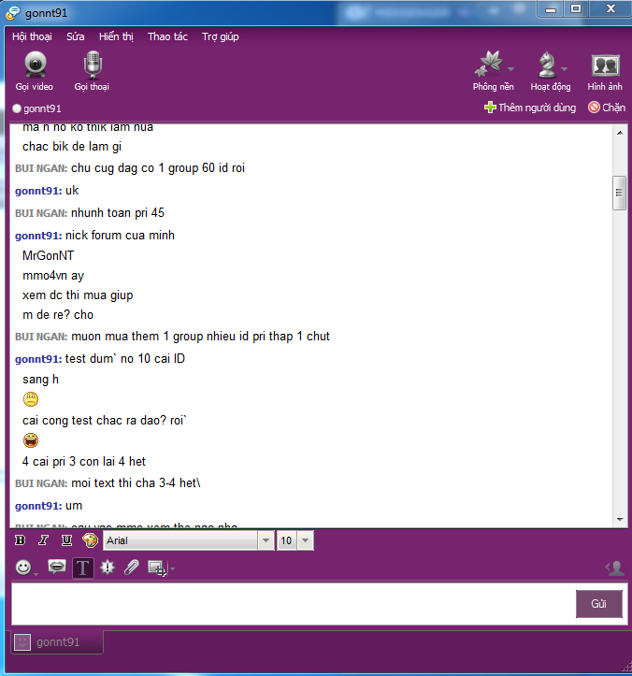Start a voice call with microphone icon

(x=92, y=71)
